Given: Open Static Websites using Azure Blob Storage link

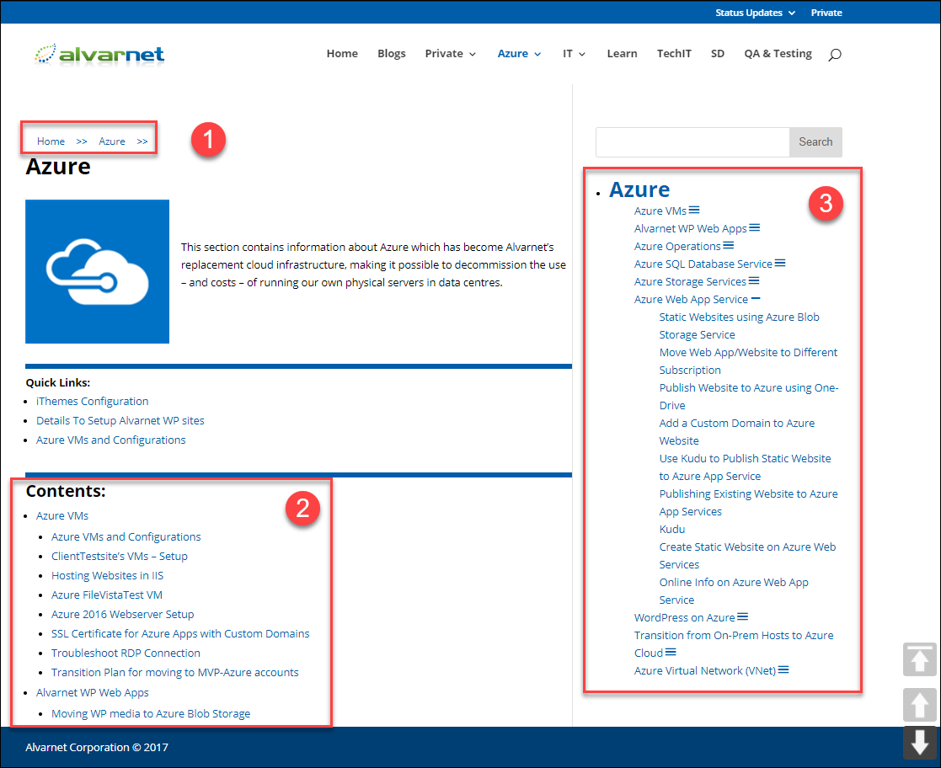Looking at the screenshot, I should tap(740, 326).
